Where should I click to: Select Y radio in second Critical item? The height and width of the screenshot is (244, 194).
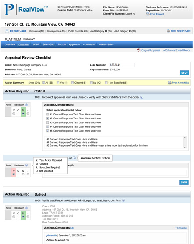pos(14,174)
